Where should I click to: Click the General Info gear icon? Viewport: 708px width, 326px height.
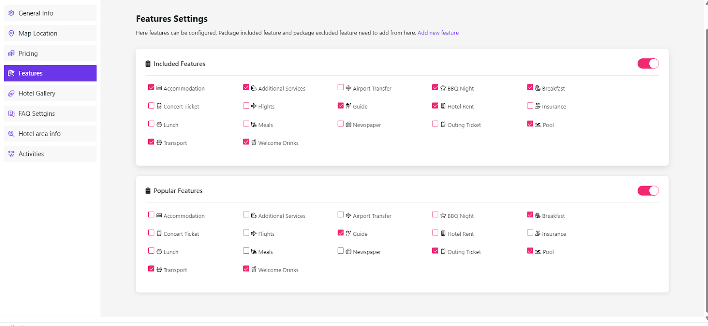point(12,13)
